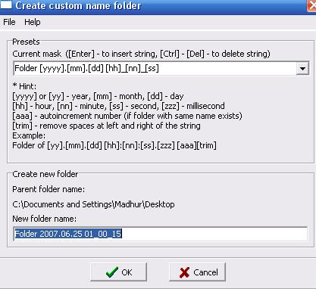Image resolution: width=316 pixels, height=289 pixels.
Task: Click inside the Current mask combo box text
Action: [155, 68]
